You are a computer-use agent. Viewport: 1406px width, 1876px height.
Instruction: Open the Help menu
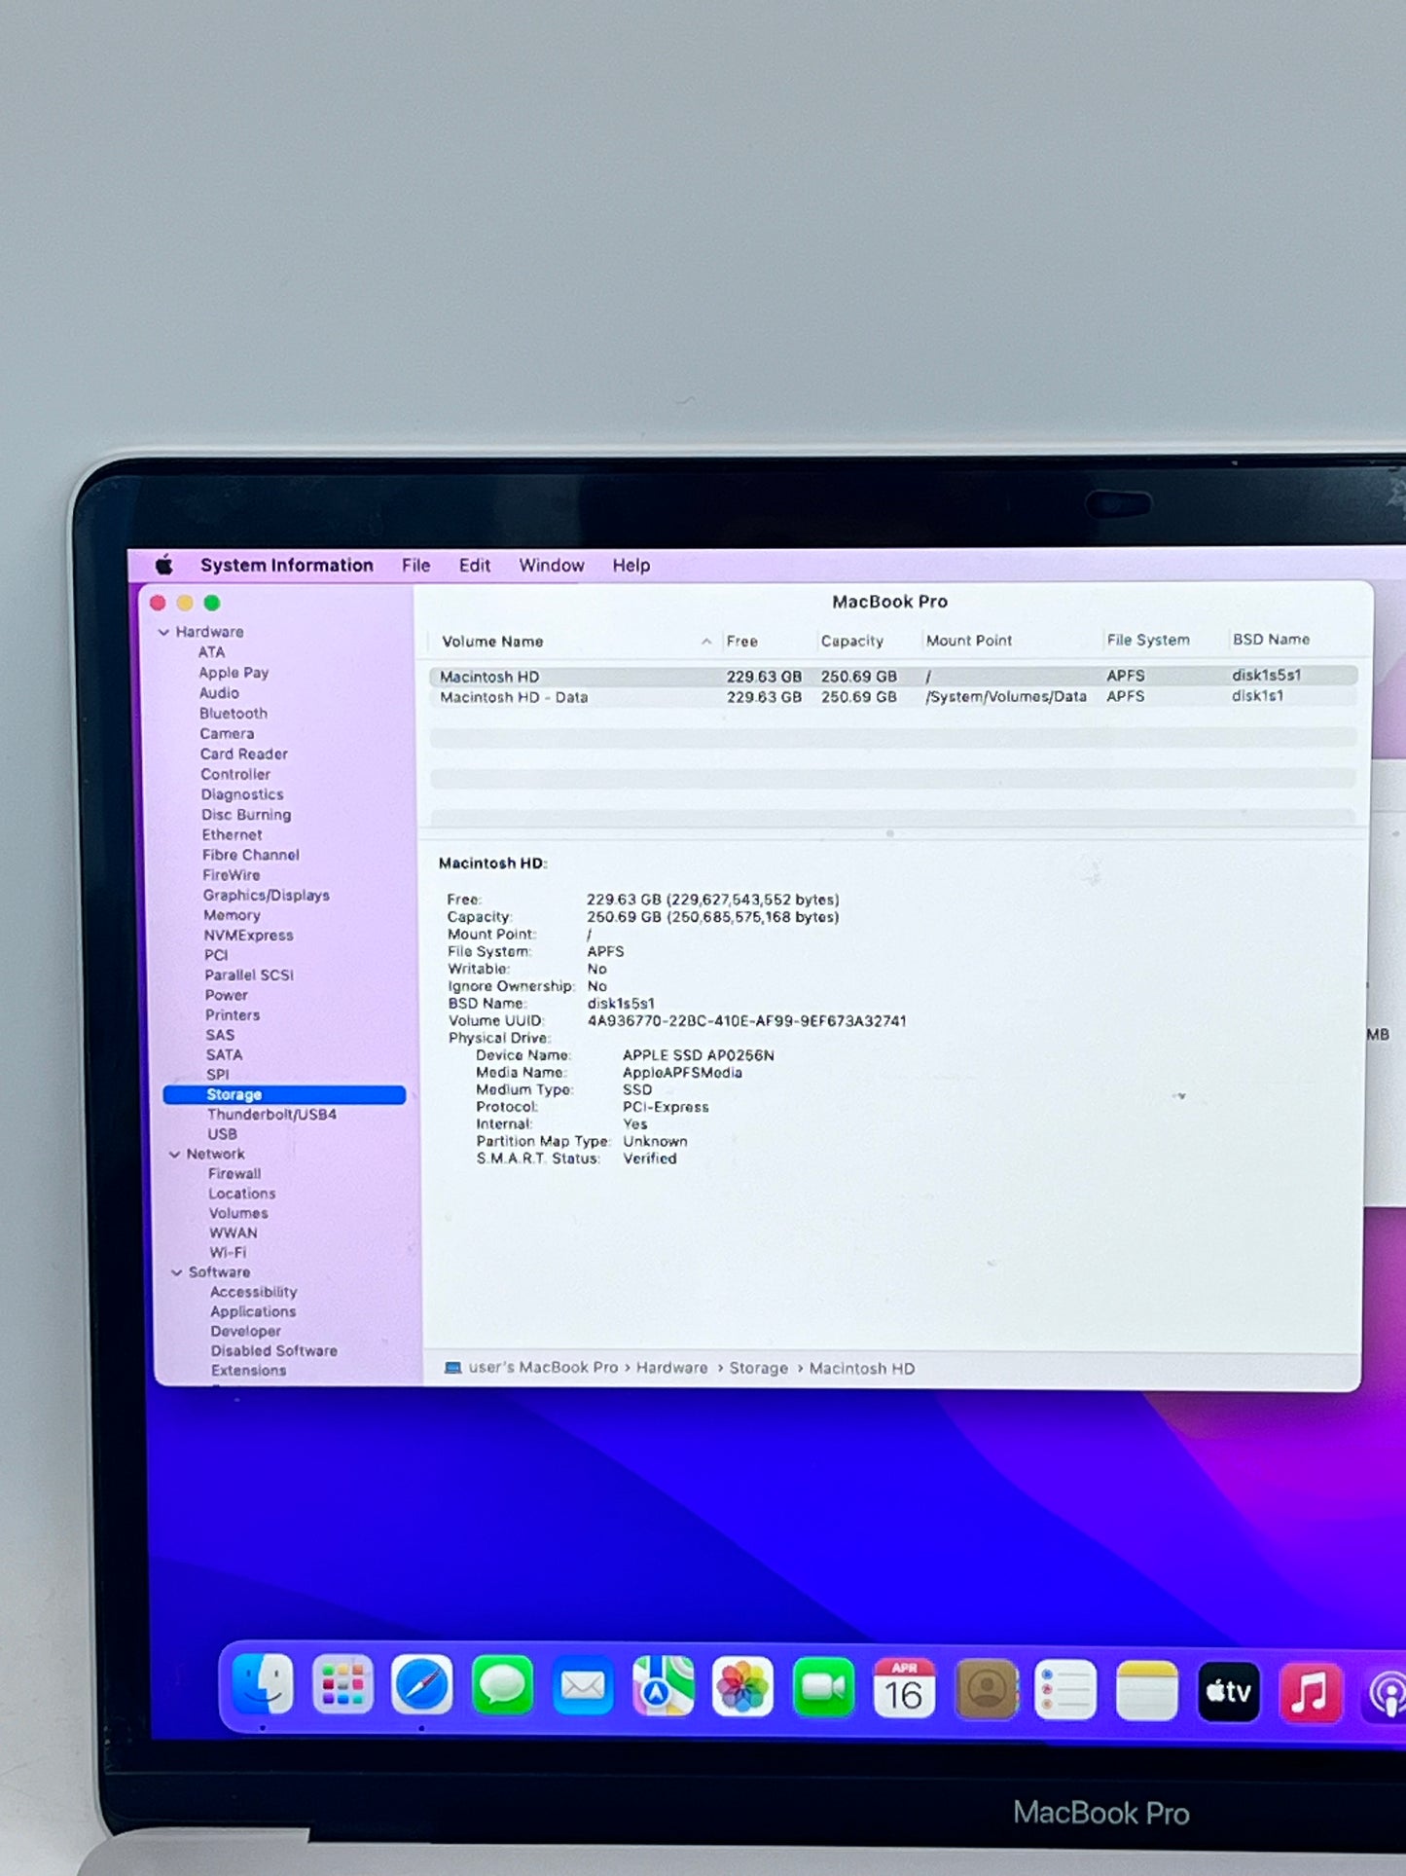[631, 565]
